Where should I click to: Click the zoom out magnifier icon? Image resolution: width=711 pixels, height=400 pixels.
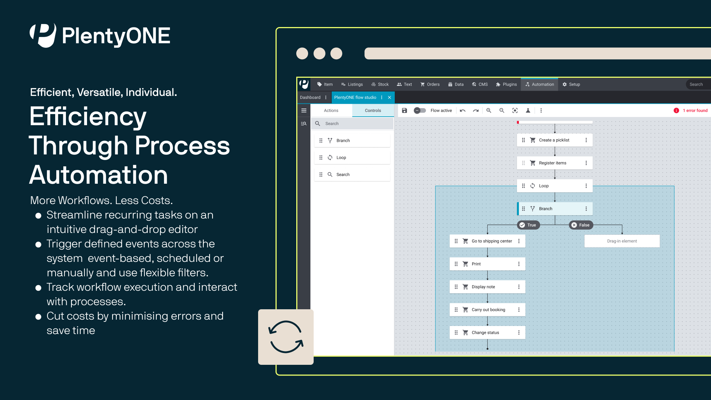tap(502, 110)
